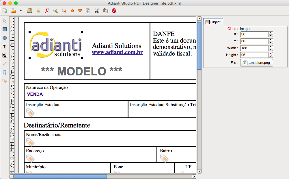Viewport: 289px width, 179px height.
Task: Click into the Y value field
Action: (x=254, y=41)
